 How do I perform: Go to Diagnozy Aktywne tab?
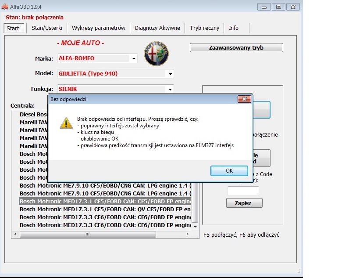[157, 28]
